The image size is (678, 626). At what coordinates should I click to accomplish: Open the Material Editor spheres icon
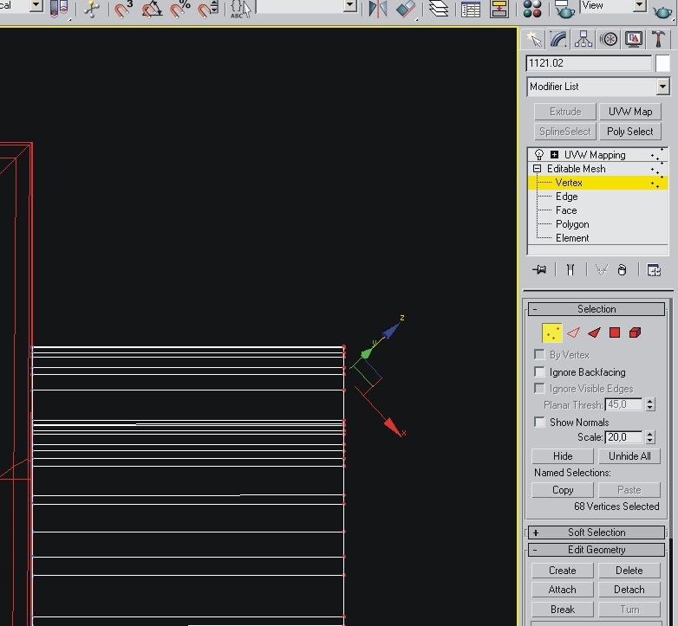point(531,9)
